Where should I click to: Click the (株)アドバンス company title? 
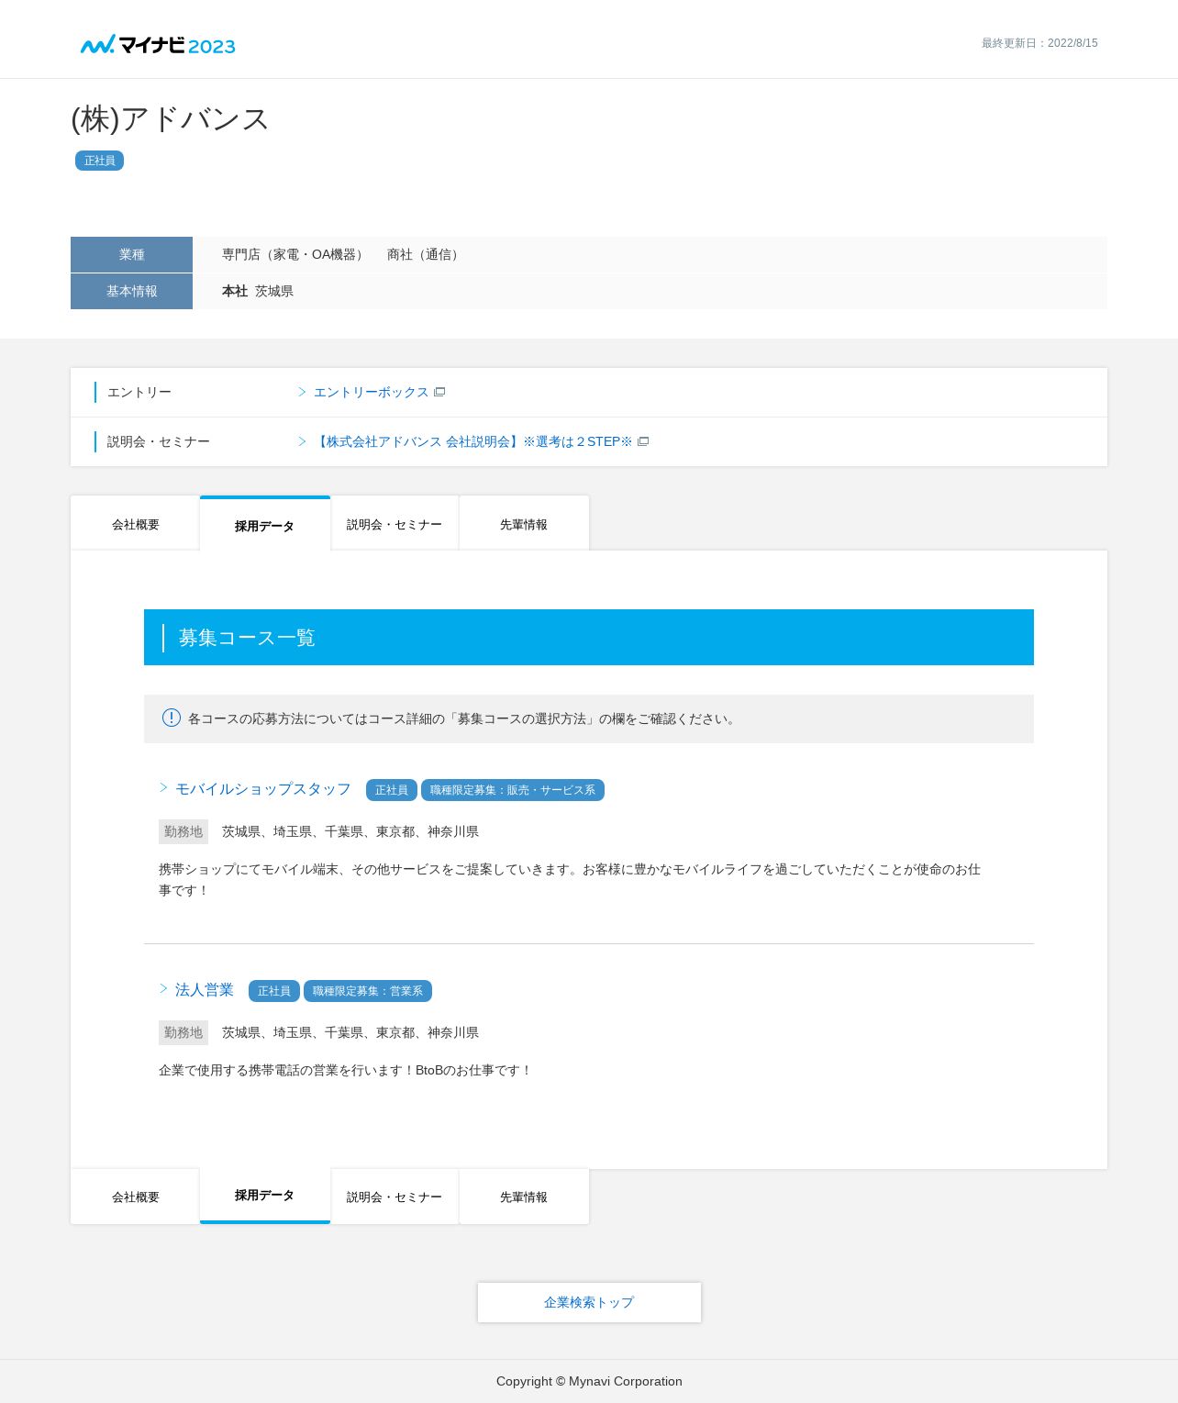(x=170, y=119)
